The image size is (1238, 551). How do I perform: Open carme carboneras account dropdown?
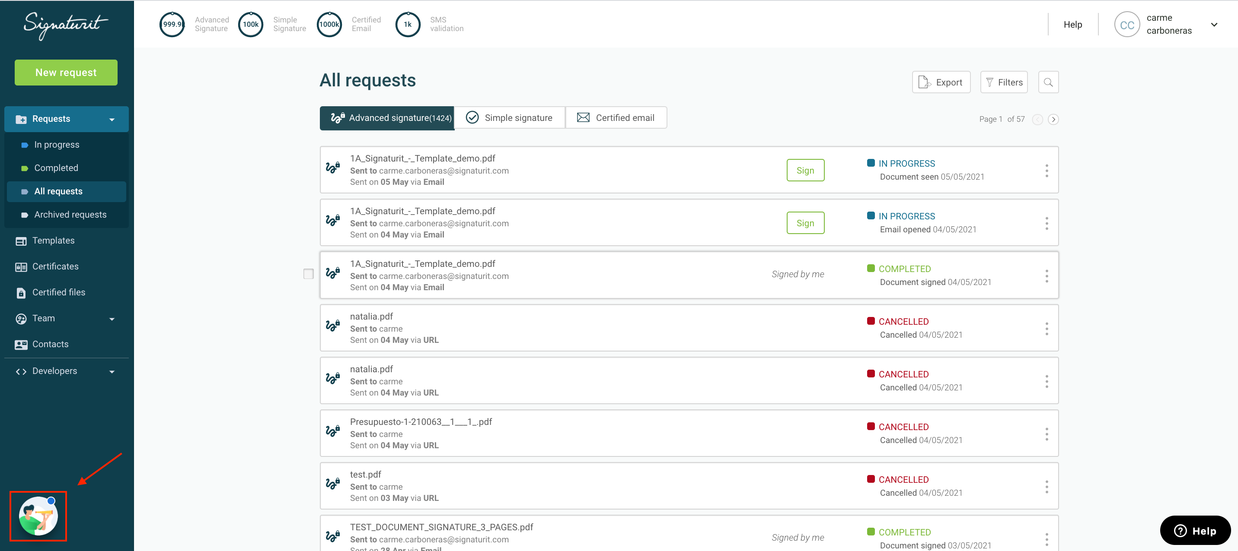click(1213, 25)
